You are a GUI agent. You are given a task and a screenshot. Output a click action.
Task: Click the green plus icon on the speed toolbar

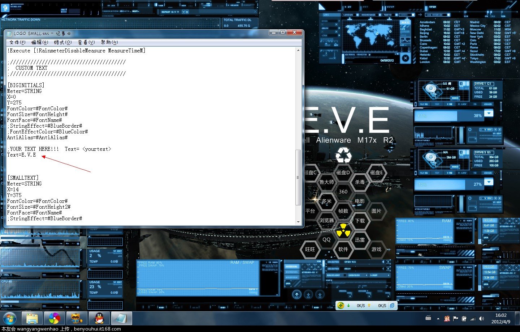tap(341, 305)
